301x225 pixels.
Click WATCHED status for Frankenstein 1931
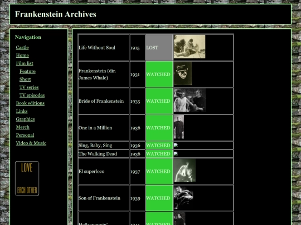click(x=159, y=74)
